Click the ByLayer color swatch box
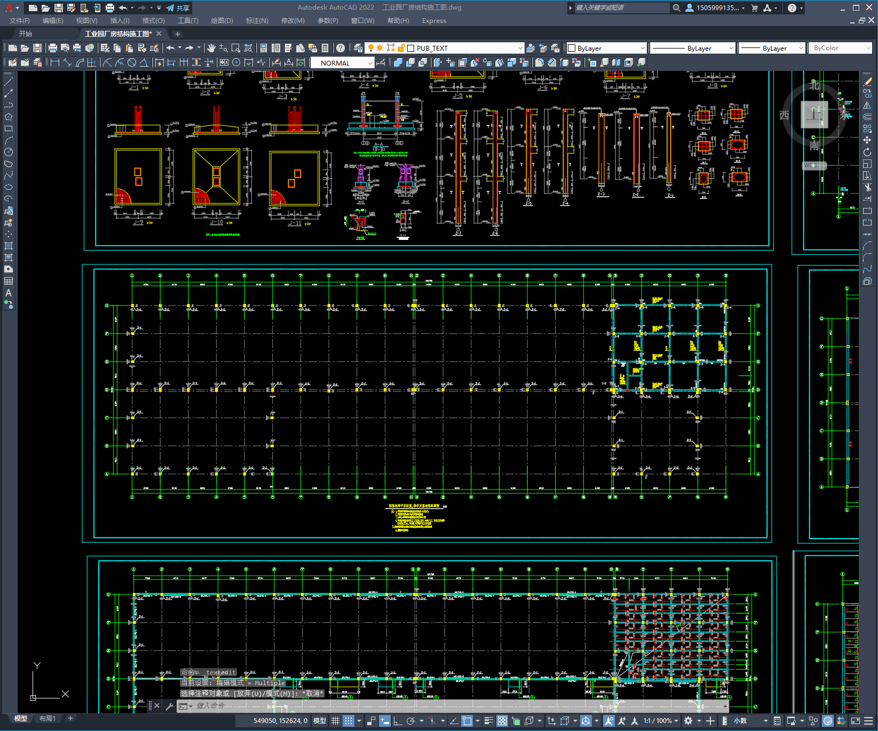The image size is (878, 731). pyautogui.click(x=572, y=48)
